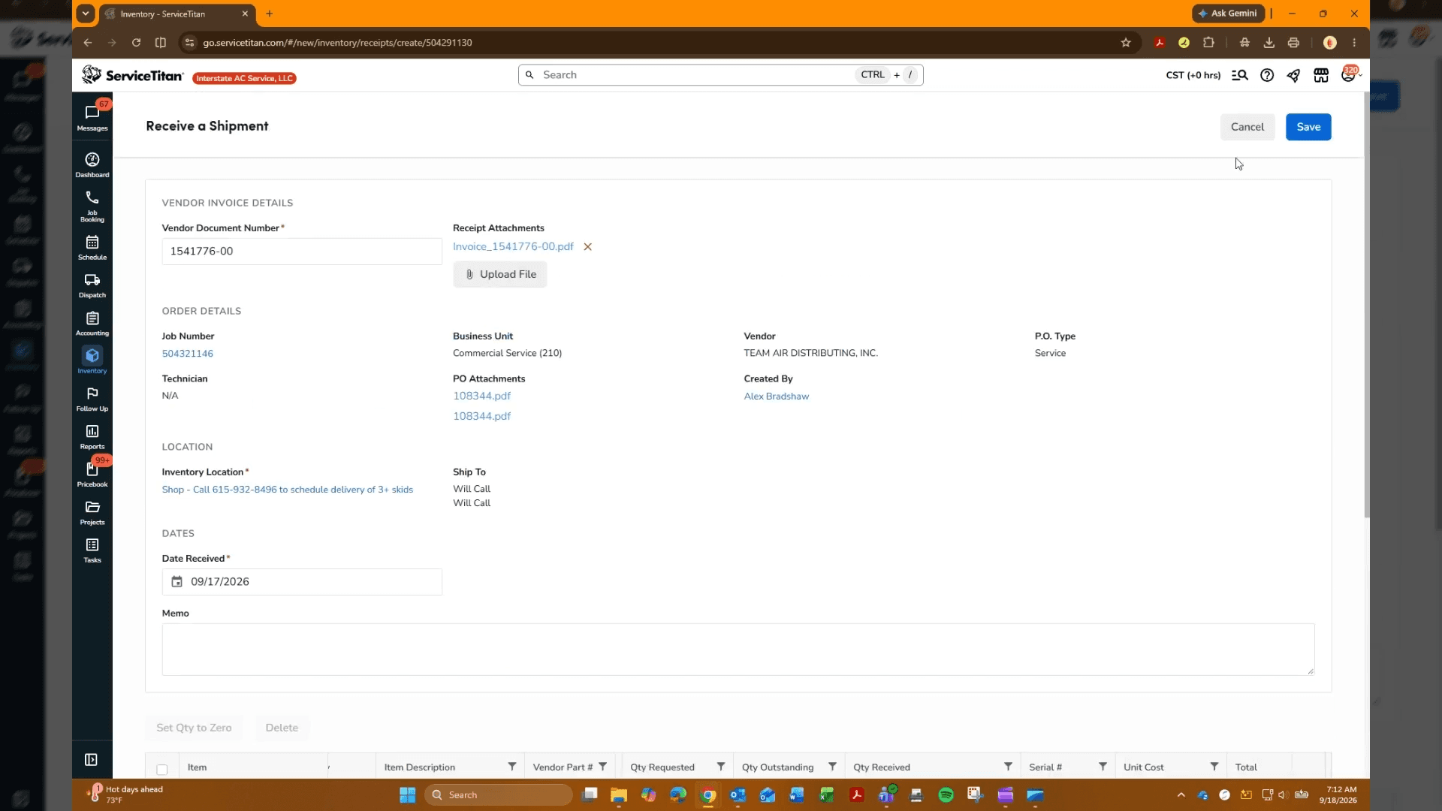Viewport: 1442px width, 811px height.
Task: Open Excel from the taskbar
Action: click(827, 795)
